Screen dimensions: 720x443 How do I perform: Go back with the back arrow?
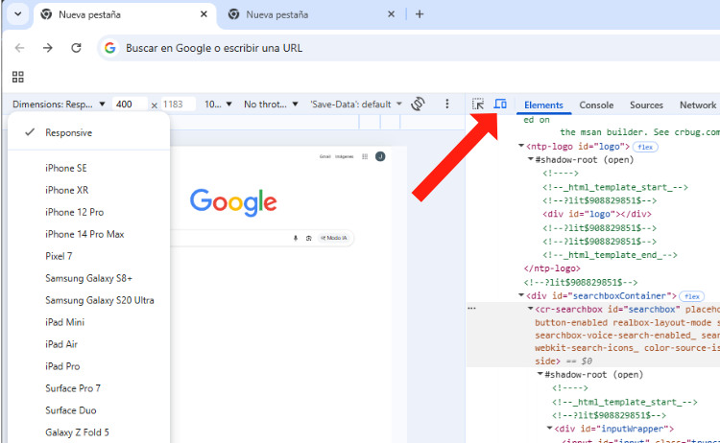tap(19, 48)
